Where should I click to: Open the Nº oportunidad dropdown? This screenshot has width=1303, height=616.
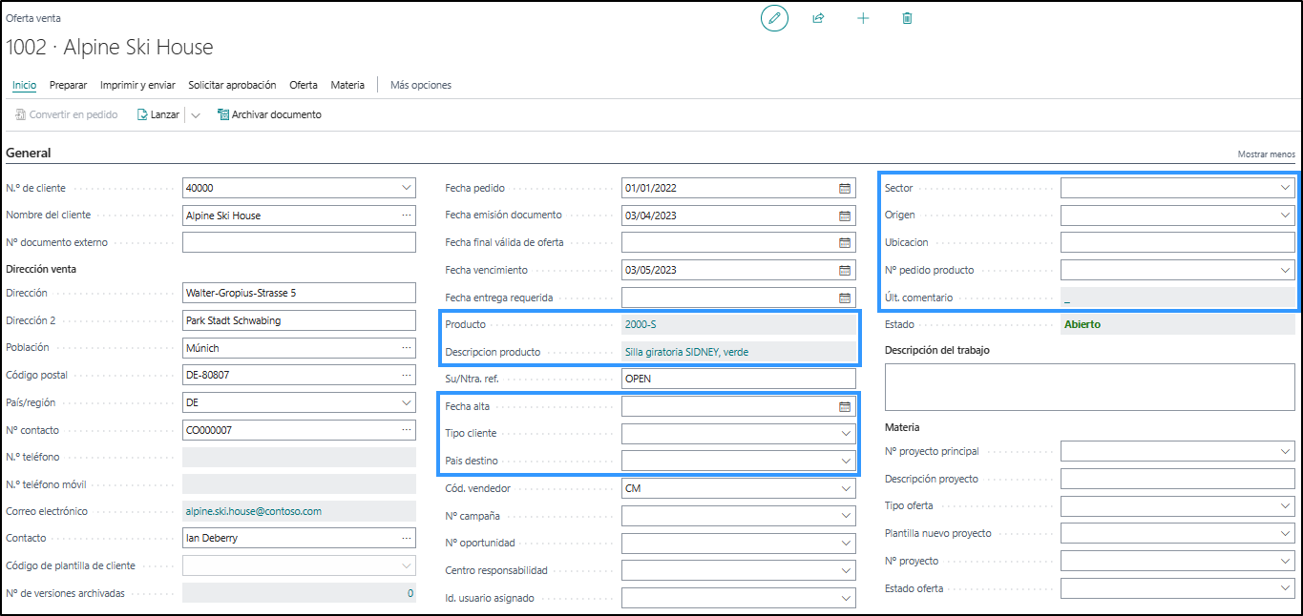[846, 544]
